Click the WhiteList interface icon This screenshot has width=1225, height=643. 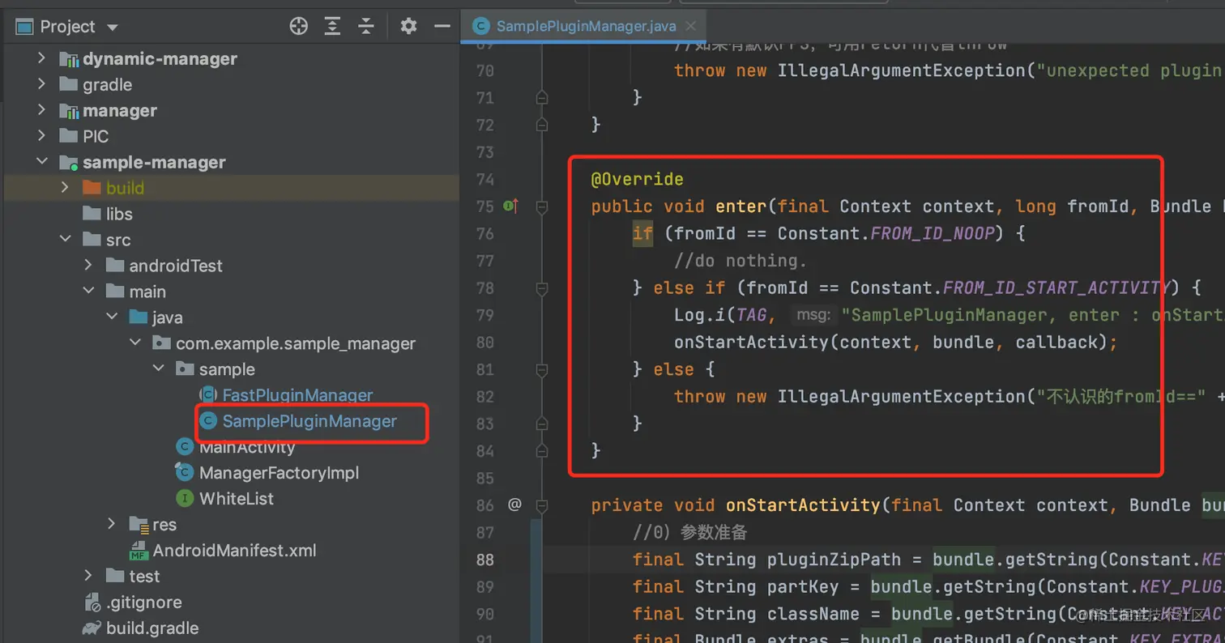coord(185,499)
